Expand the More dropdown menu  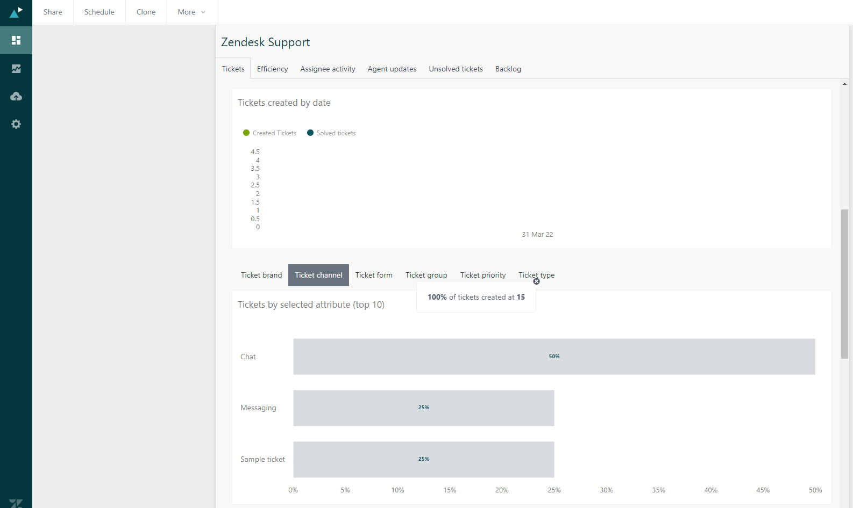192,12
